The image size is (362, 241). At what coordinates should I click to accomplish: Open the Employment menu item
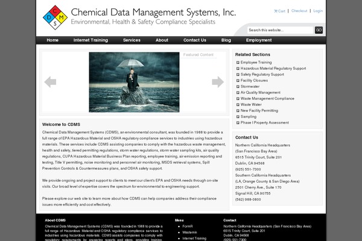pyautogui.click(x=259, y=40)
